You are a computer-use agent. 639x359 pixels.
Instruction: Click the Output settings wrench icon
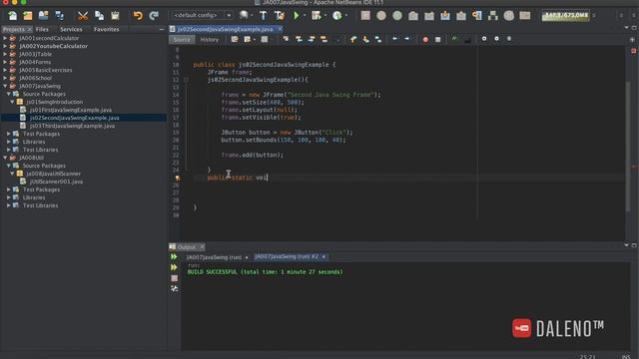click(x=174, y=288)
